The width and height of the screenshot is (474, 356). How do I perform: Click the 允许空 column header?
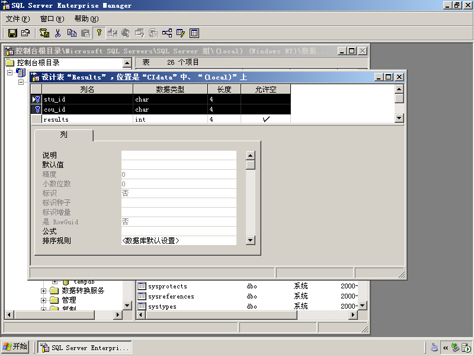[x=265, y=90]
